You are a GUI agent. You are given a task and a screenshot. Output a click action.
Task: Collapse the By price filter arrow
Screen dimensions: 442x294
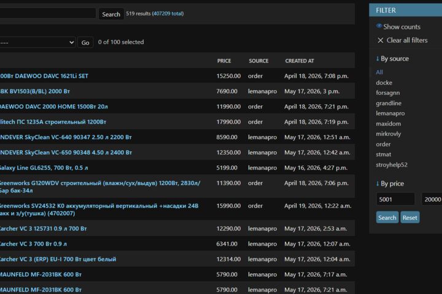pos(378,183)
